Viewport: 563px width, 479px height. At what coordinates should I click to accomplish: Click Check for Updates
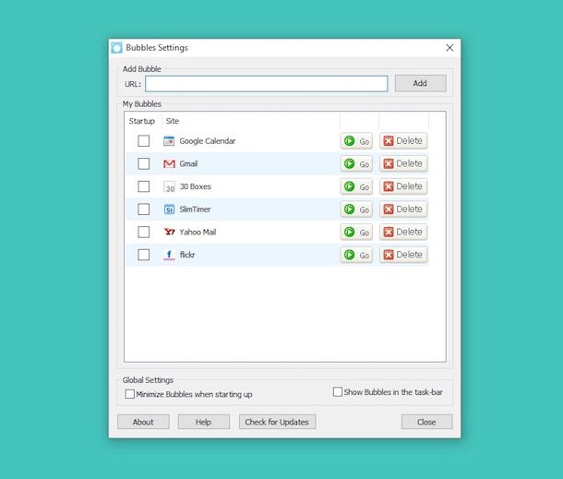pyautogui.click(x=277, y=422)
